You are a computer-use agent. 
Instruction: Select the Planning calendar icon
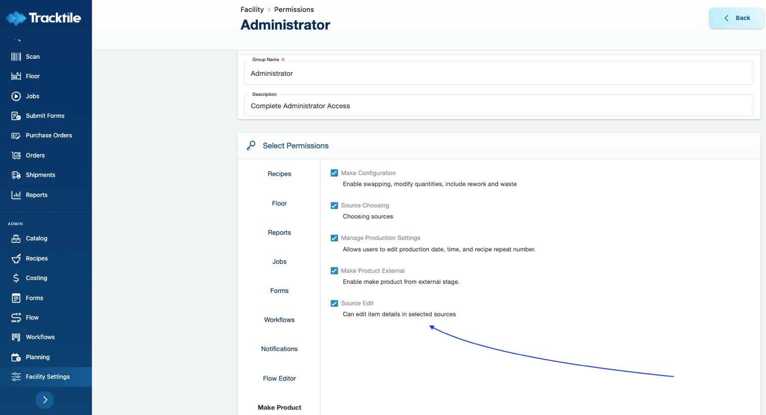16,357
